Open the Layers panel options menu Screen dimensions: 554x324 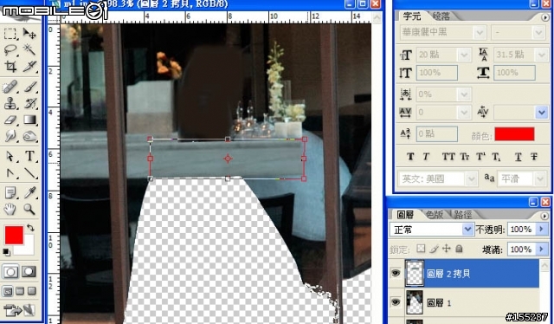coord(544,216)
